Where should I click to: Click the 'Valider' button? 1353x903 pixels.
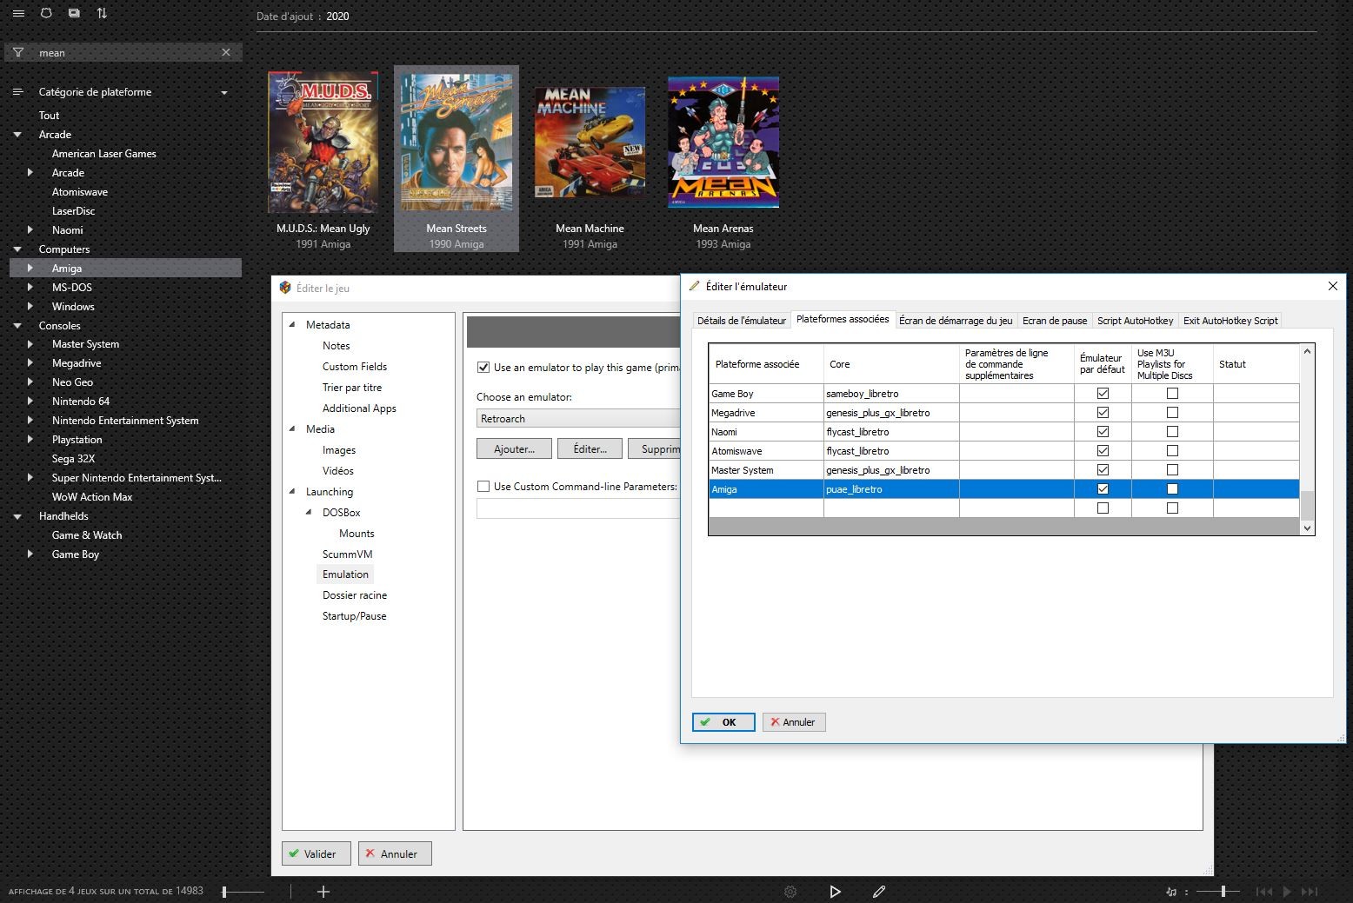pyautogui.click(x=316, y=854)
